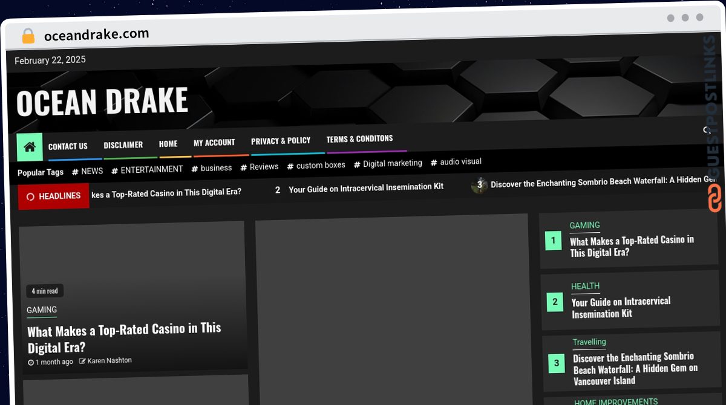
Task: Click the '4 min read' badge
Action: 45,291
